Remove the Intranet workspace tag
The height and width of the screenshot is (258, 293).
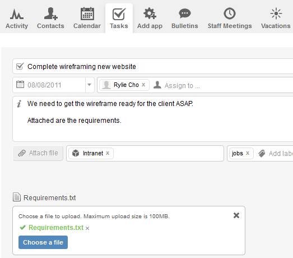[108, 153]
